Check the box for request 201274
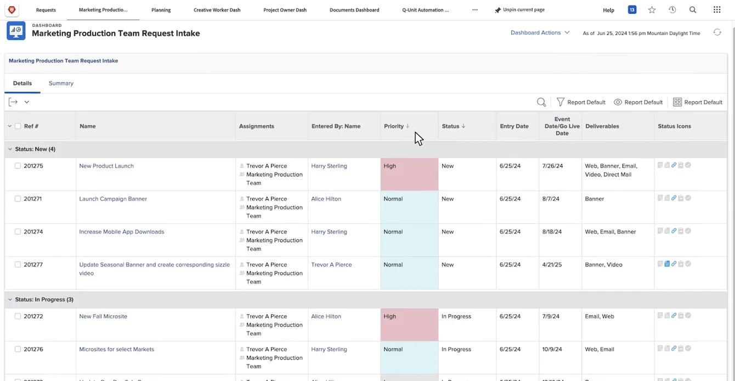The width and height of the screenshot is (735, 381). pos(18,232)
